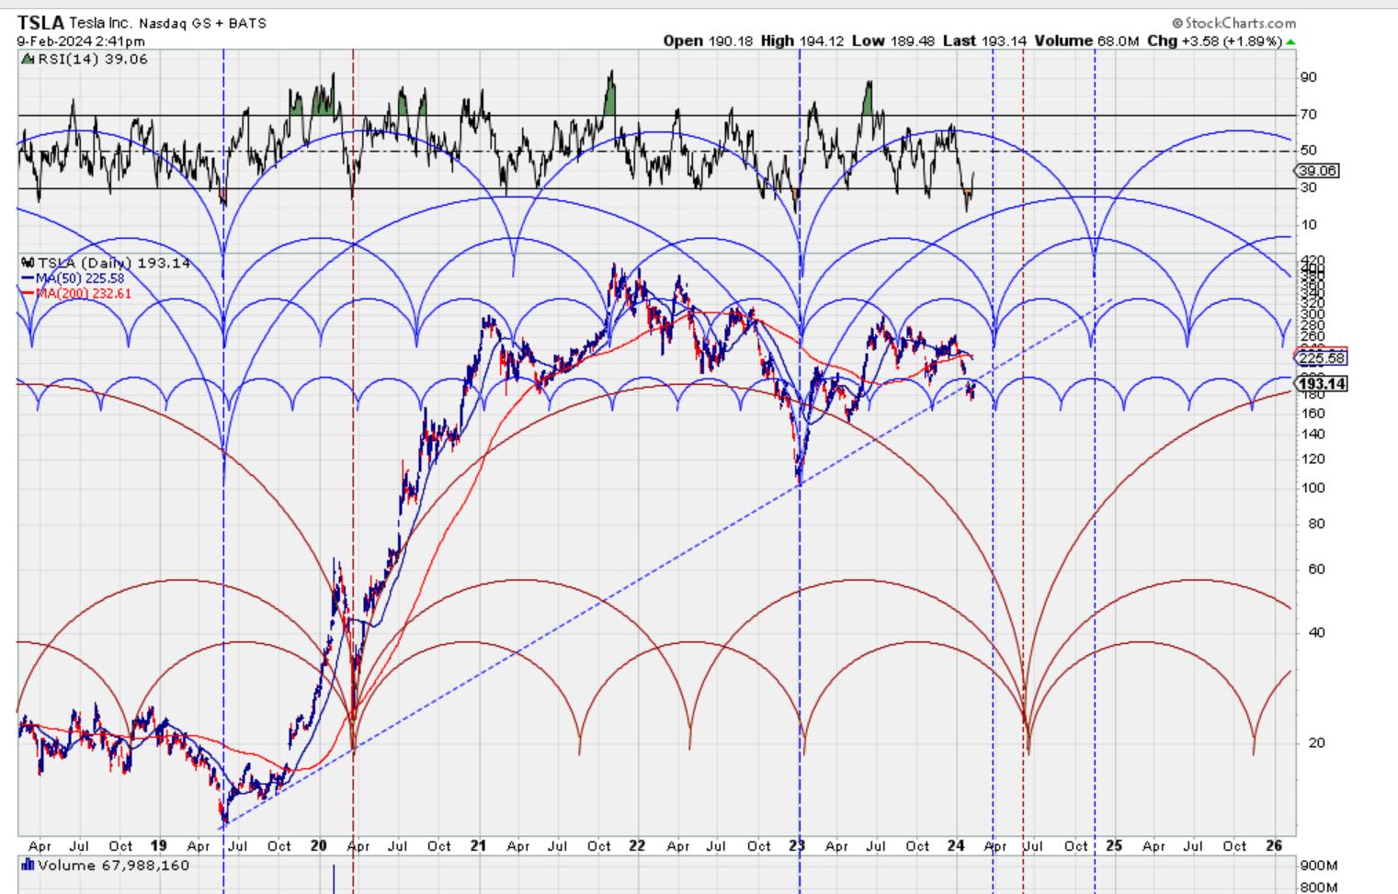Click the 30 level on the RSI axis

(x=1308, y=187)
